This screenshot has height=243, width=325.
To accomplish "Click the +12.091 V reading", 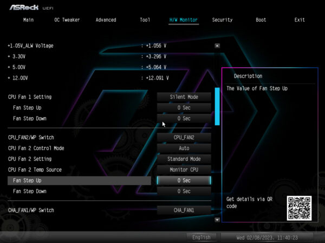I will click(157, 78).
